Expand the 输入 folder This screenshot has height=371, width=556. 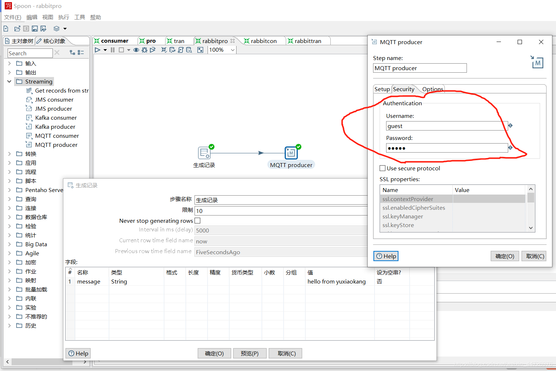coord(9,63)
